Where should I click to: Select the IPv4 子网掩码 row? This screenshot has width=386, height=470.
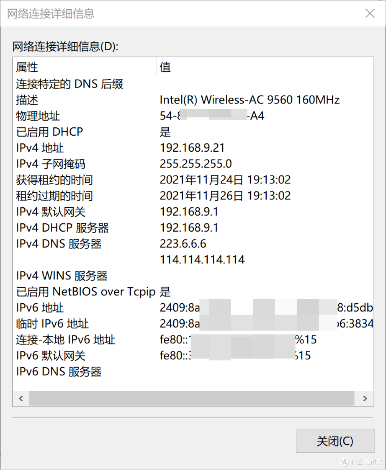coord(107,164)
